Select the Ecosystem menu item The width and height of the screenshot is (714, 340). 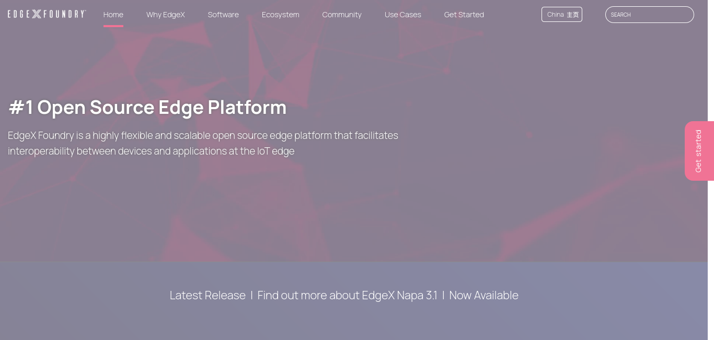click(281, 15)
